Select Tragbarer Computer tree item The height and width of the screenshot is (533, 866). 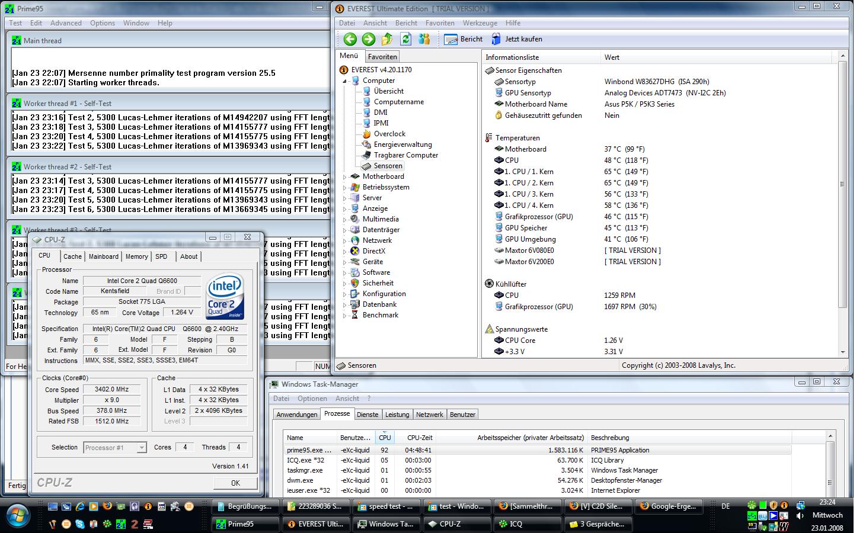click(405, 155)
